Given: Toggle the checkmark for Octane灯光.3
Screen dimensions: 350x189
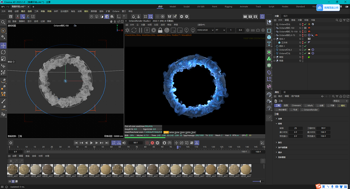Looking at the screenshot, I should 305,50.
